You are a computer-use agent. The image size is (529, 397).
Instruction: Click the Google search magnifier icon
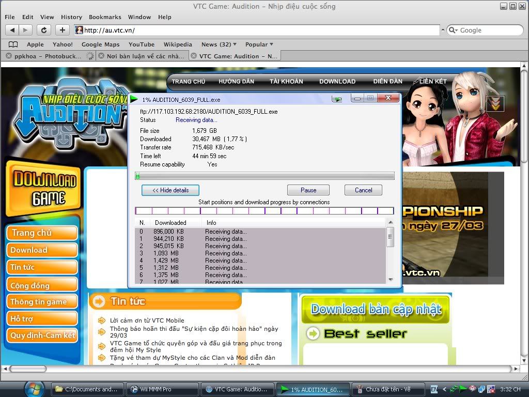pos(452,30)
